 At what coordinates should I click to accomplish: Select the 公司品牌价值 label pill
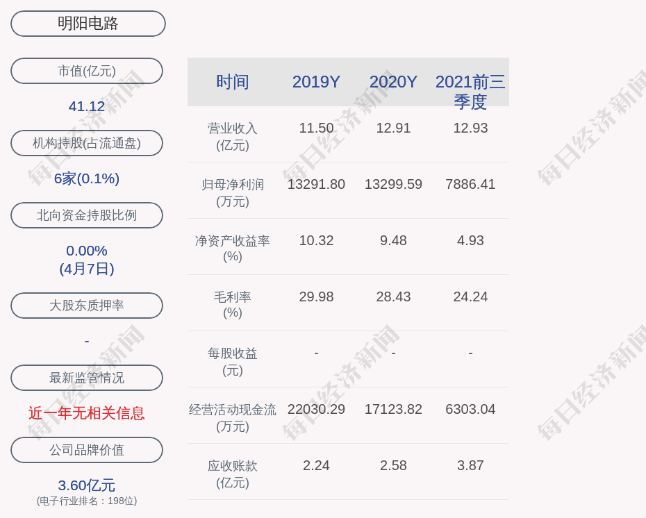click(x=87, y=450)
